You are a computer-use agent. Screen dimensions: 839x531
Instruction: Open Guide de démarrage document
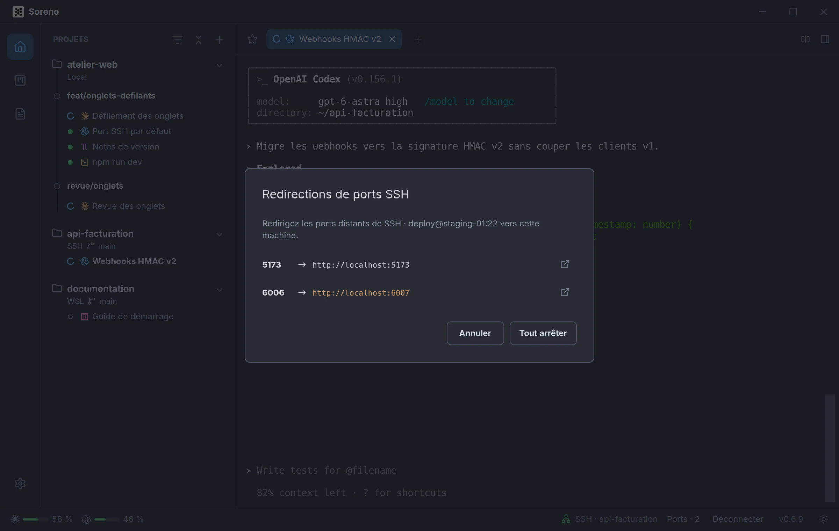click(132, 317)
